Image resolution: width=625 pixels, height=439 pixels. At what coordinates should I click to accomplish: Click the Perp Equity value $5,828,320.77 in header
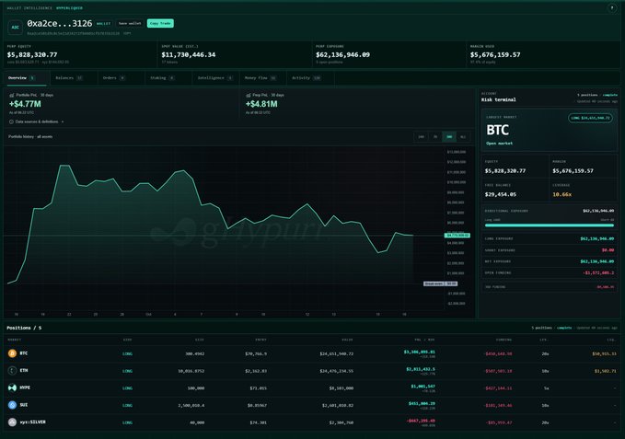coord(32,54)
